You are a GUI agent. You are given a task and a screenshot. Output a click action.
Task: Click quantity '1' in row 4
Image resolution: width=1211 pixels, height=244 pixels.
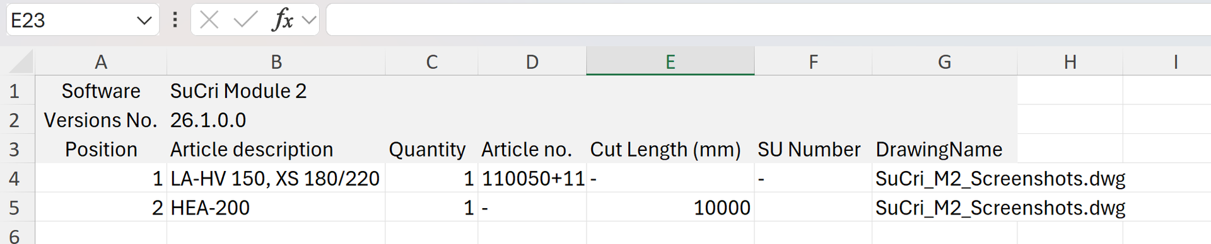(x=431, y=179)
